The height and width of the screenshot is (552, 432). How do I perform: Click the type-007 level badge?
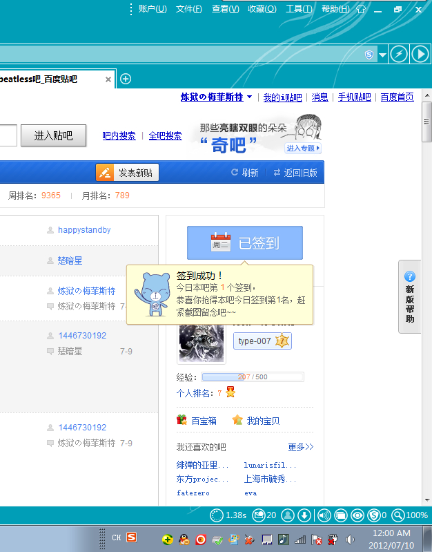262,341
